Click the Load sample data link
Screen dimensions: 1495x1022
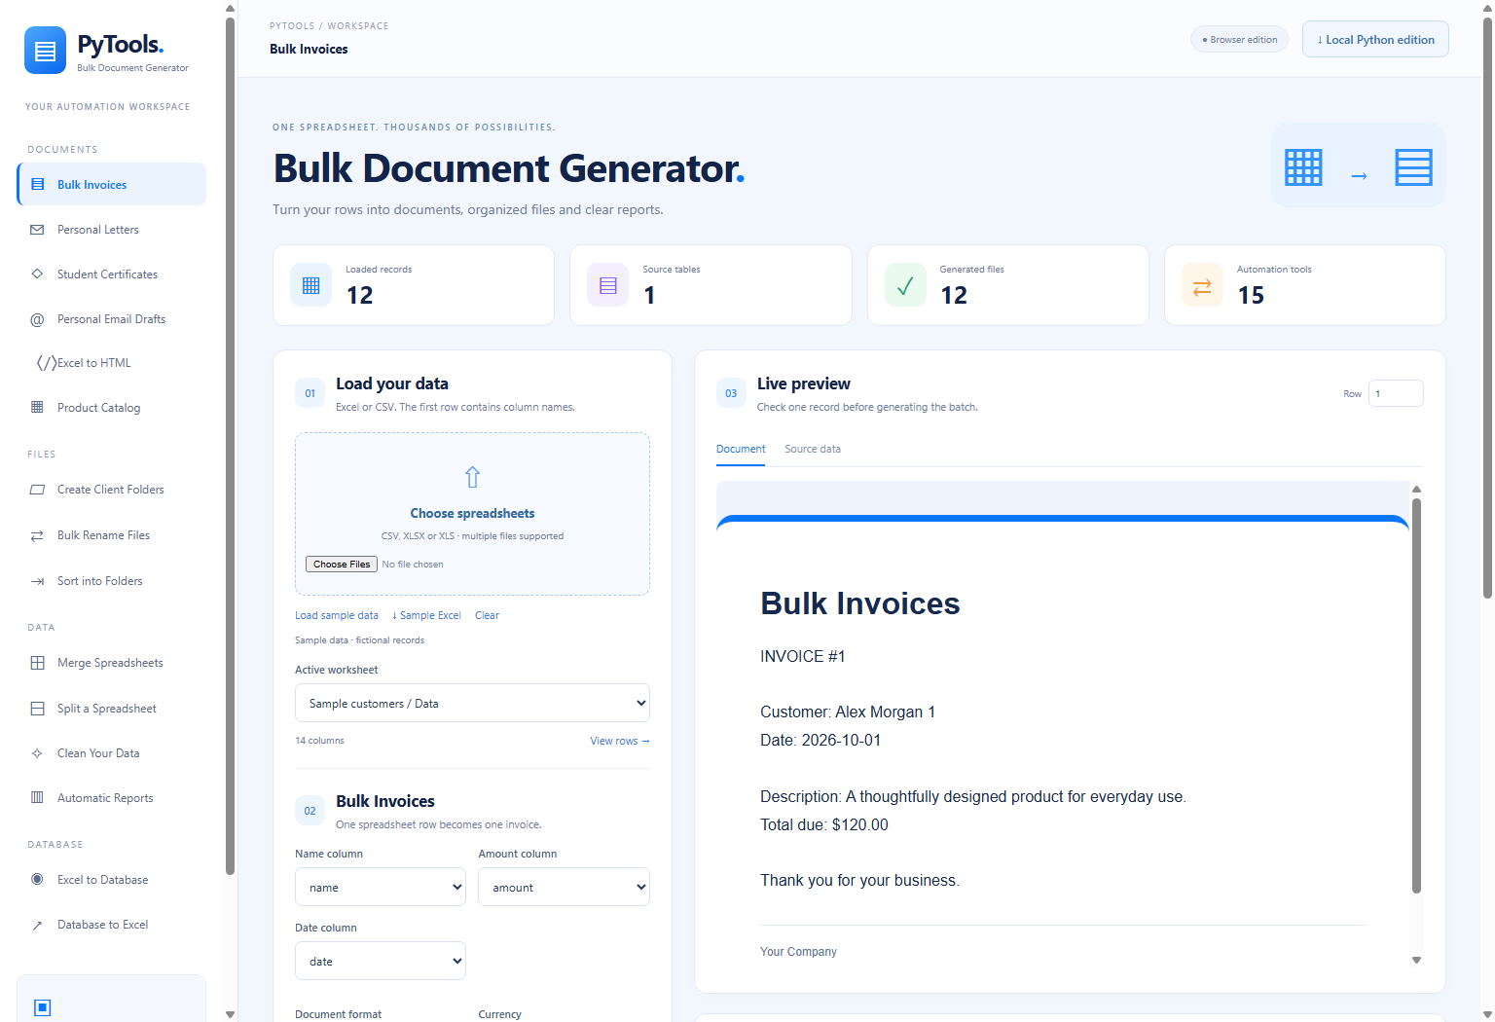(x=337, y=615)
